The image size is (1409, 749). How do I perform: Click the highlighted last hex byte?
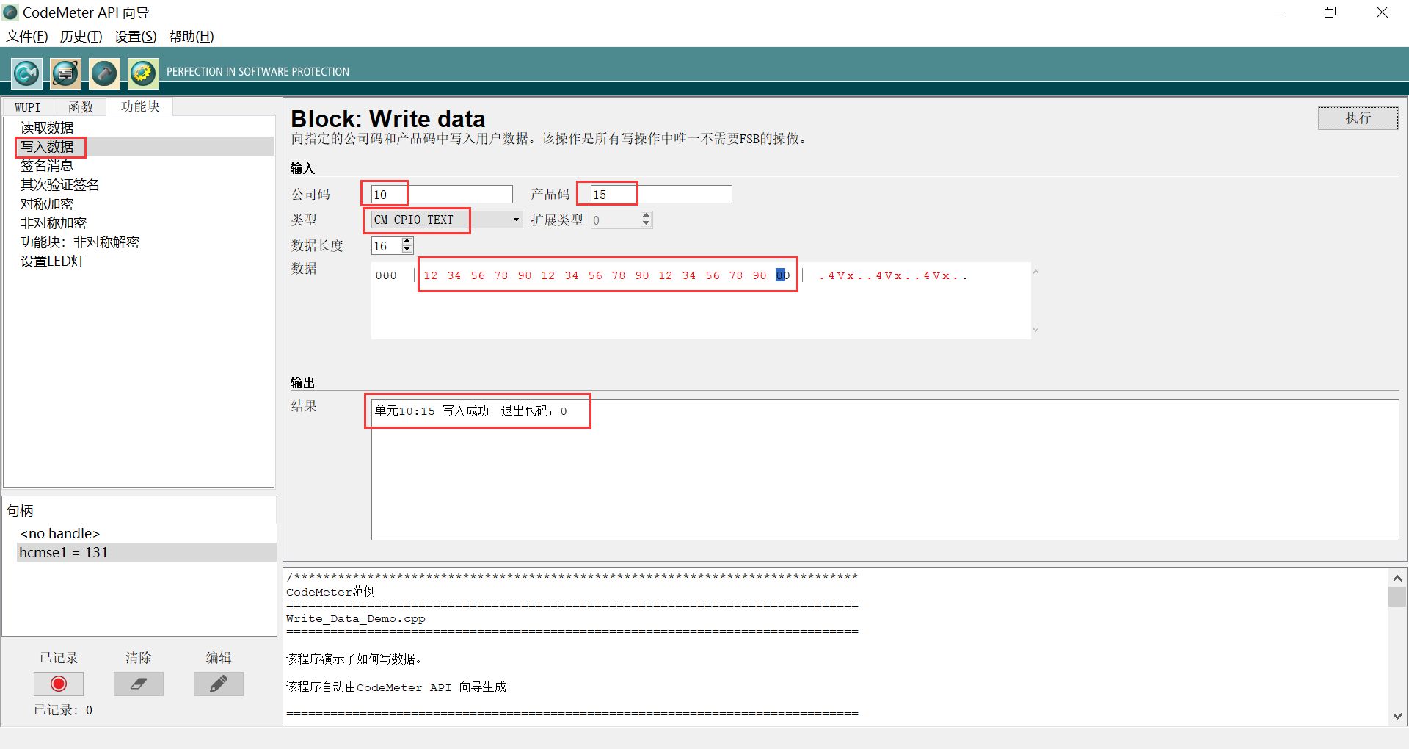[782, 275]
